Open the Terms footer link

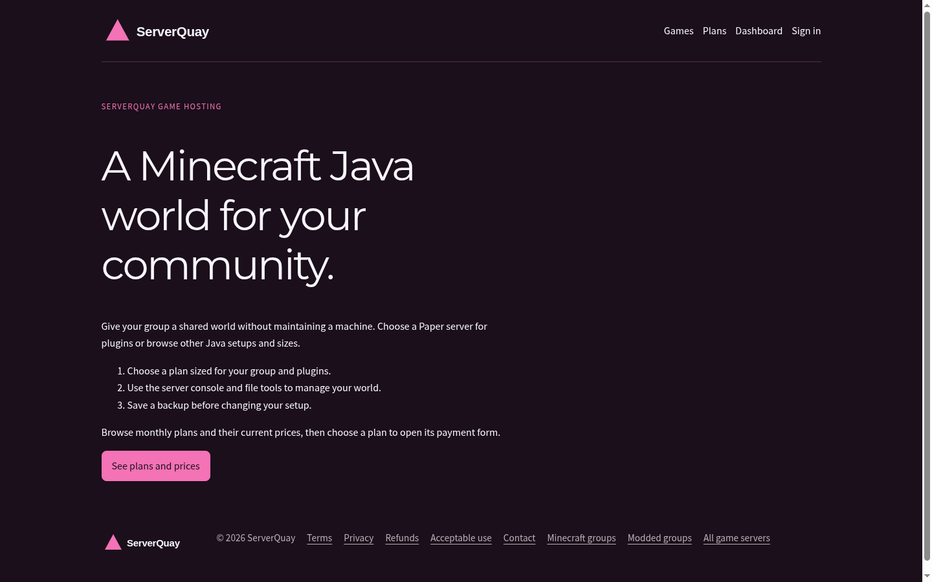coord(319,538)
